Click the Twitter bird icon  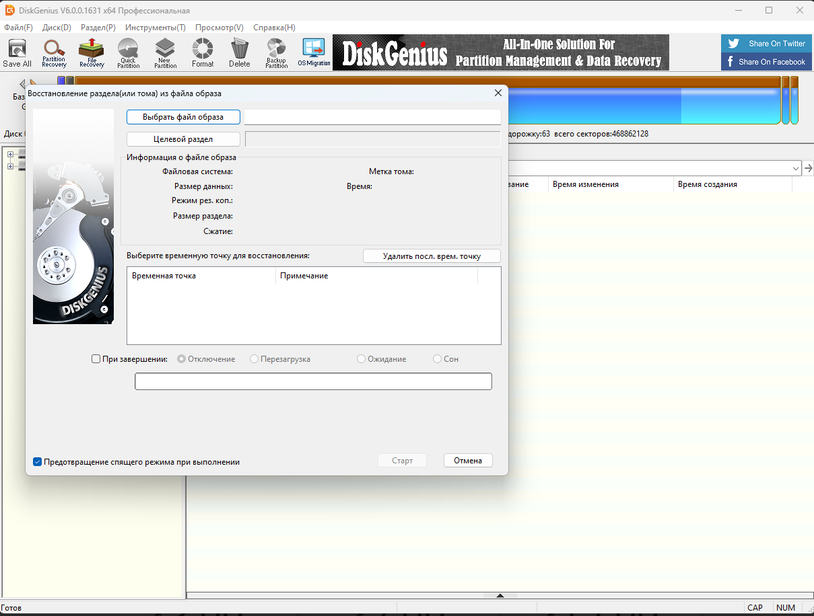(x=734, y=44)
